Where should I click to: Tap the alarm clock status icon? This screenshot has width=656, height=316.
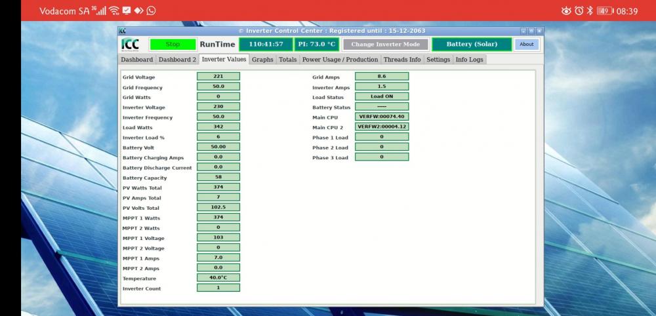coord(579,11)
